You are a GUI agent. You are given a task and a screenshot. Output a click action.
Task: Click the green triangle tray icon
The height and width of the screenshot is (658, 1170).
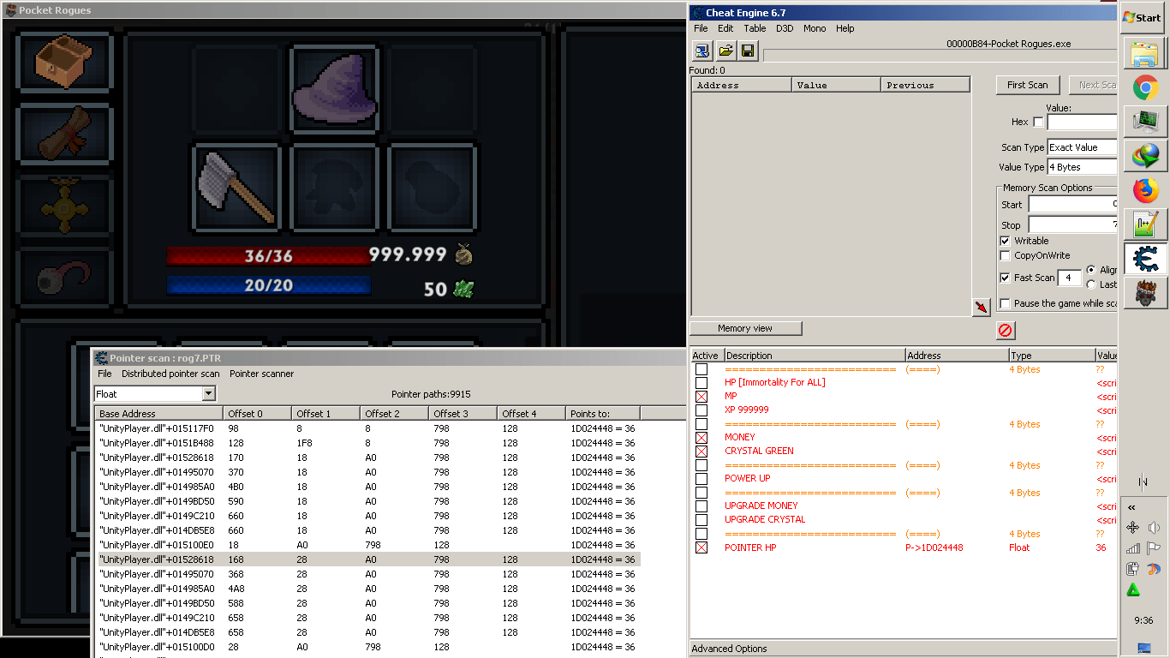point(1133,589)
